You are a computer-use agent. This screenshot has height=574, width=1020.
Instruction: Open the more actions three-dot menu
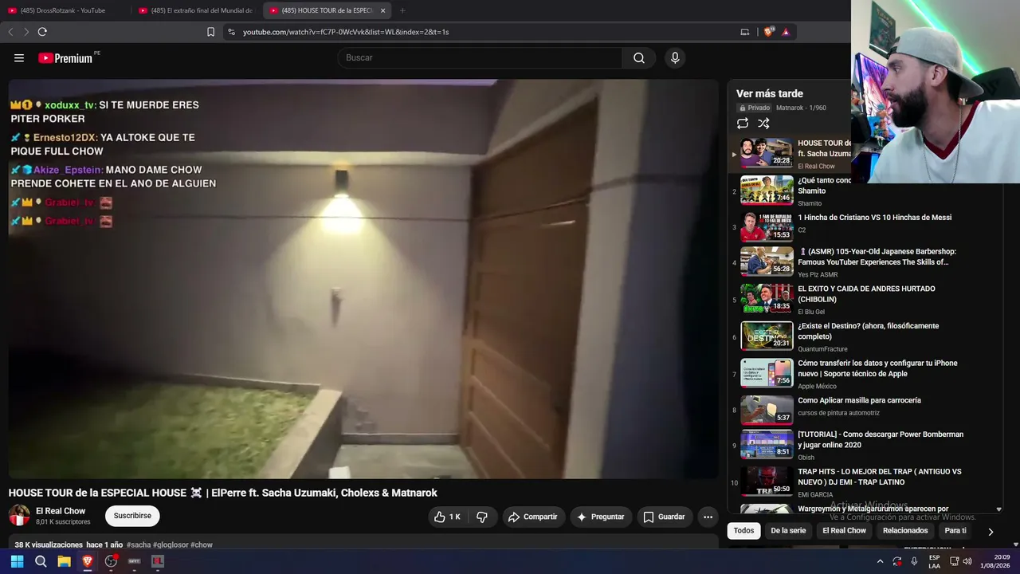point(708,517)
